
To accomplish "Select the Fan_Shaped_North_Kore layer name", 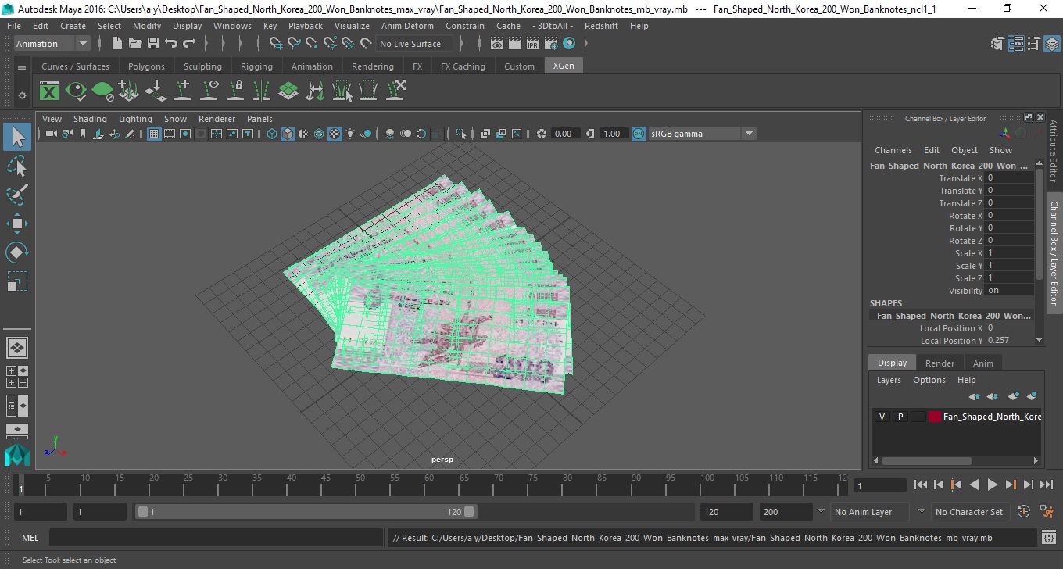I will pos(992,417).
